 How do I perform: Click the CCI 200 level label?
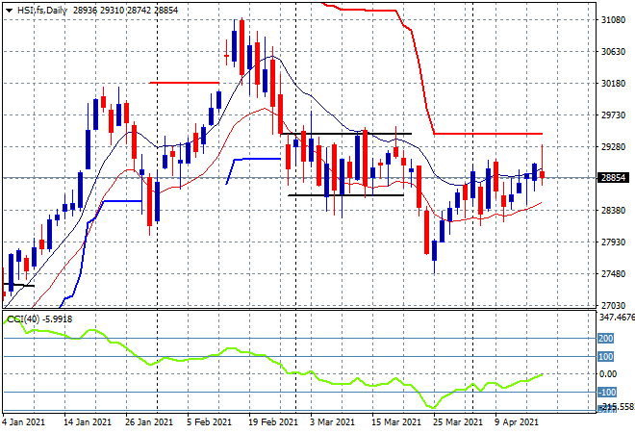[x=606, y=338]
